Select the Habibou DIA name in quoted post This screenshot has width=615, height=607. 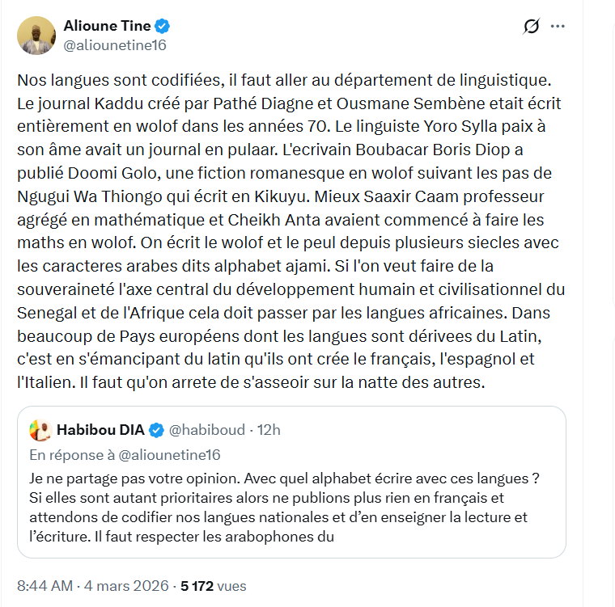(99, 429)
